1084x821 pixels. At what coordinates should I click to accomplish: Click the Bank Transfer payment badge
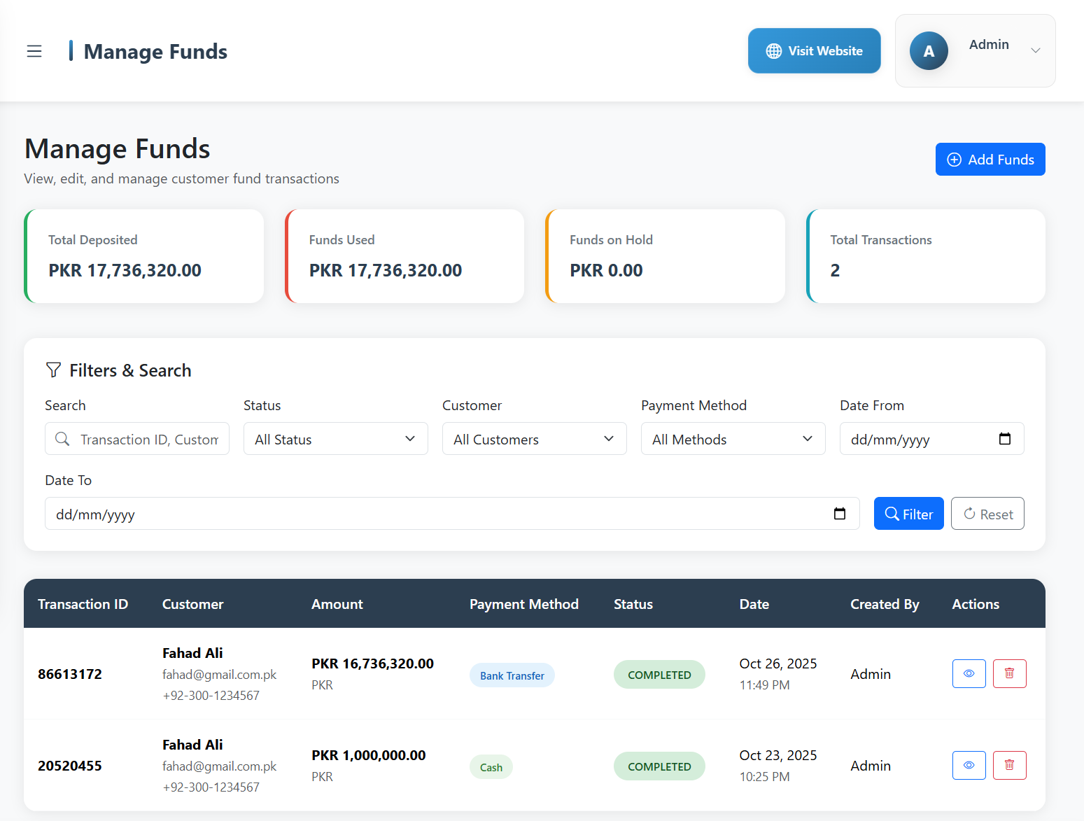point(512,675)
